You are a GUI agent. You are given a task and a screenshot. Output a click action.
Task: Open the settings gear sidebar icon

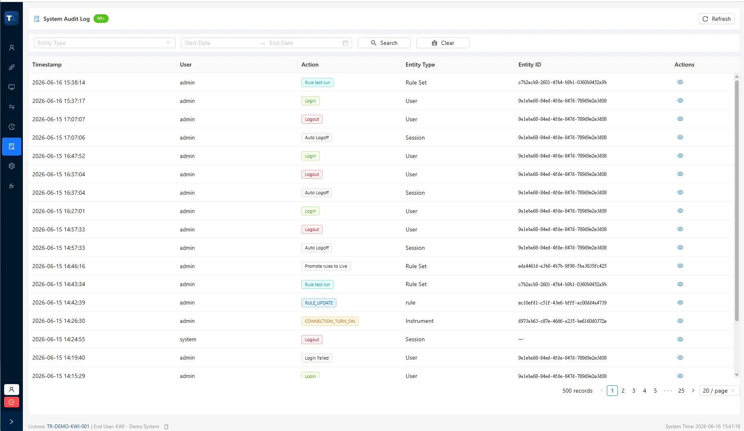[x=11, y=166]
